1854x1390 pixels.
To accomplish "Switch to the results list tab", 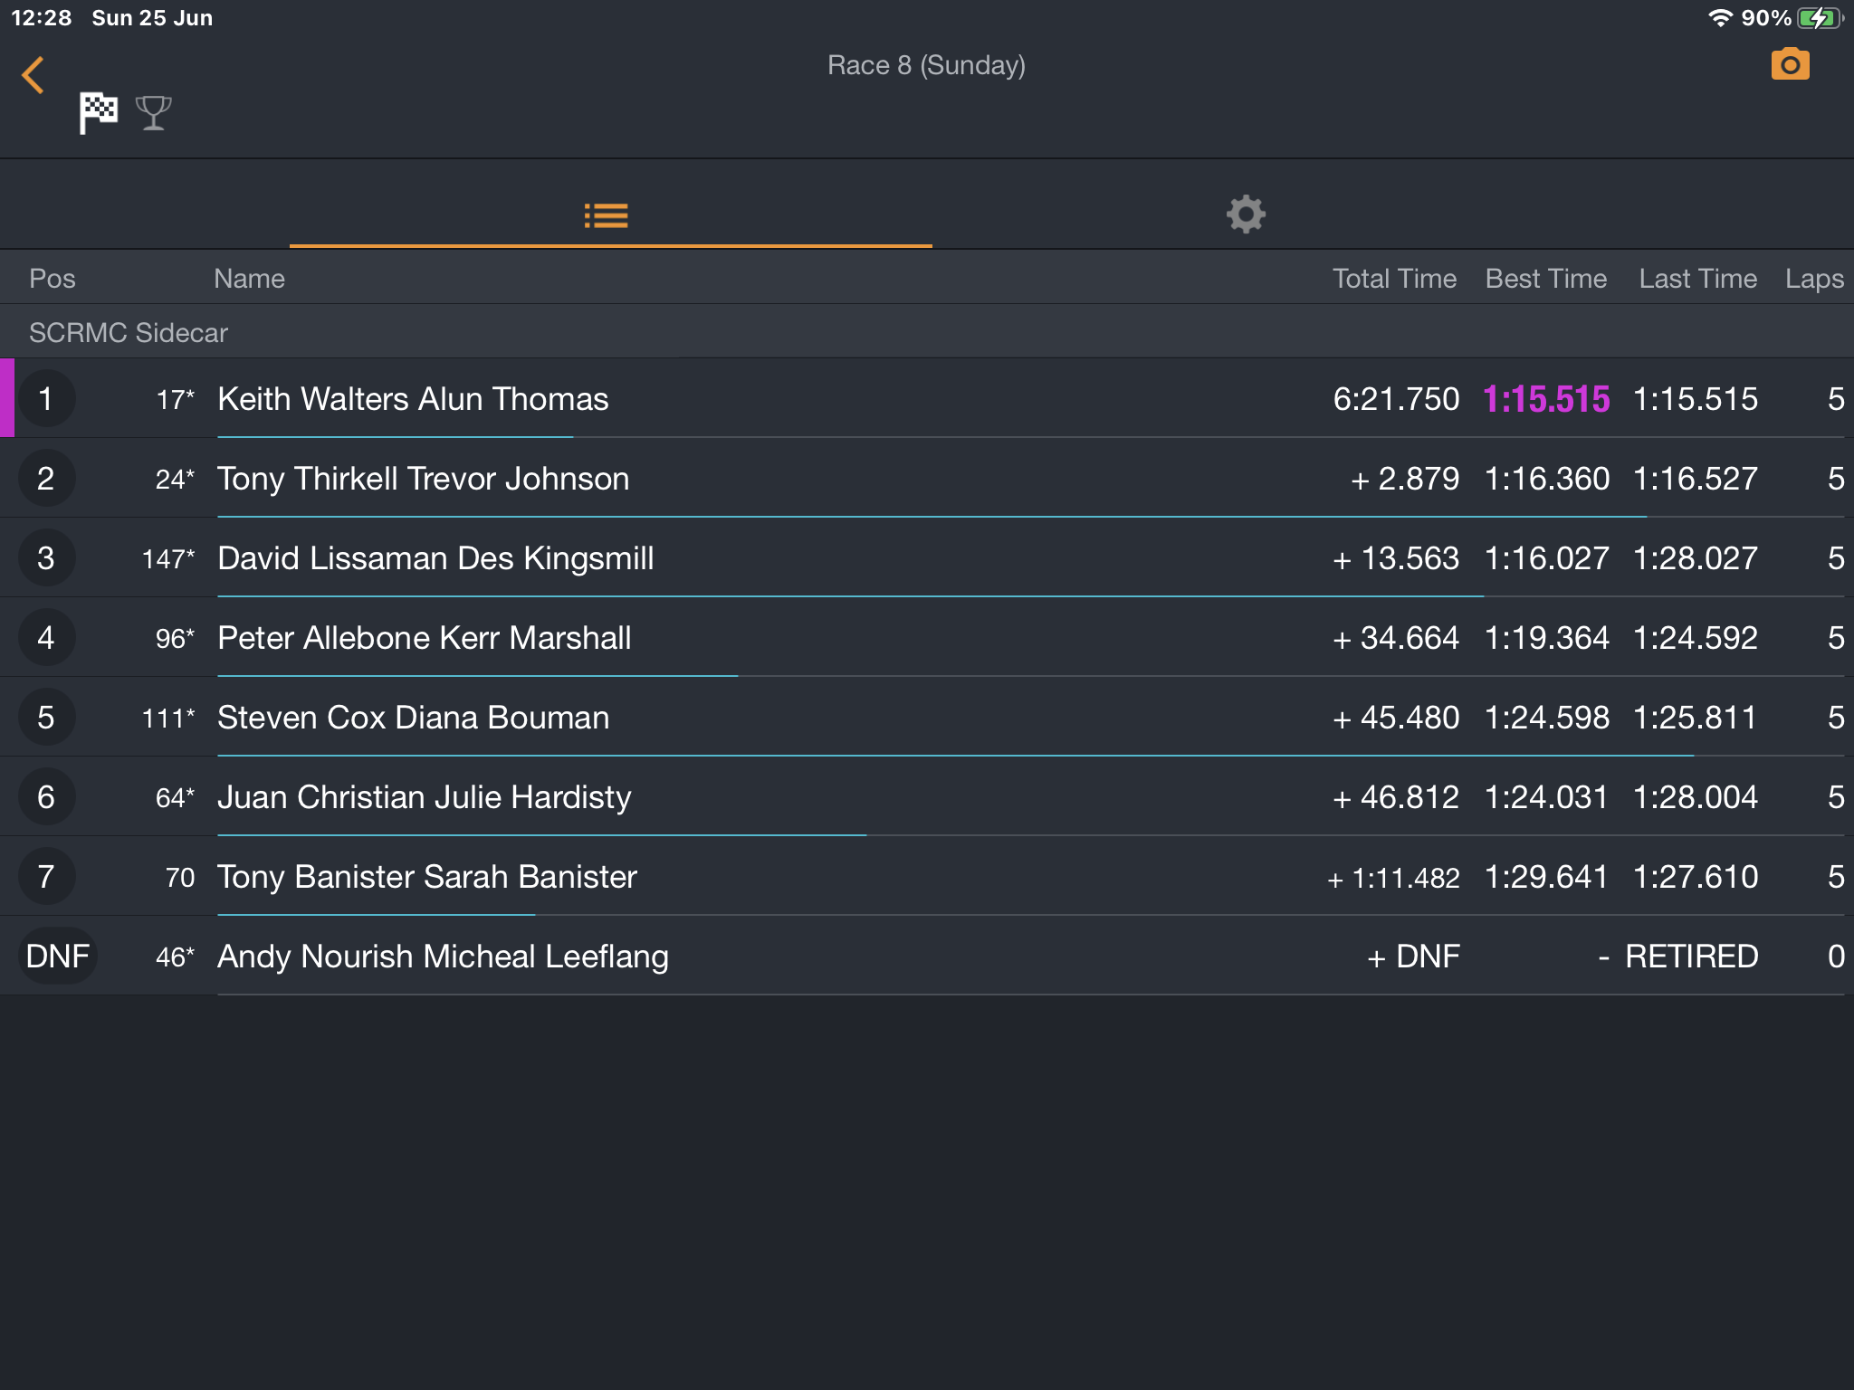I will (x=607, y=215).
